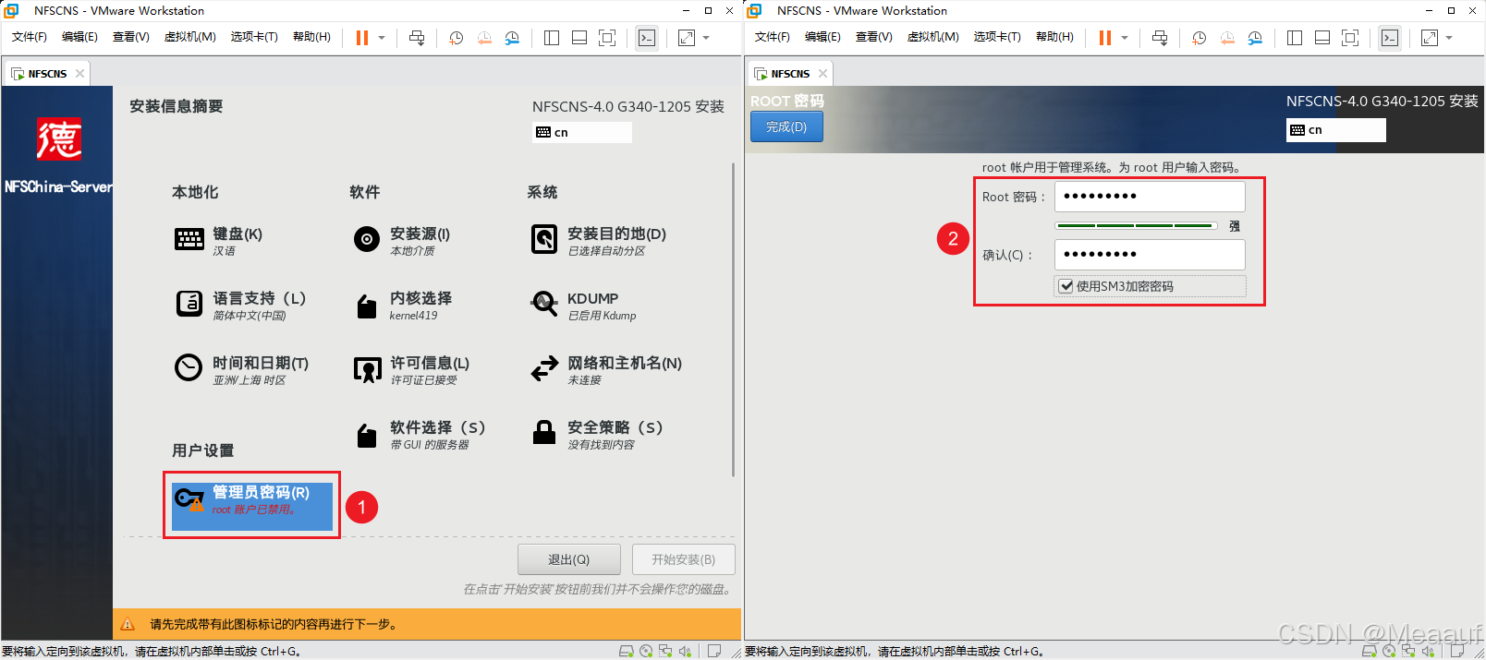Viewport: 1486px width, 660px height.
Task: Open 网络和主机名(N) settings
Action: [x=606, y=370]
